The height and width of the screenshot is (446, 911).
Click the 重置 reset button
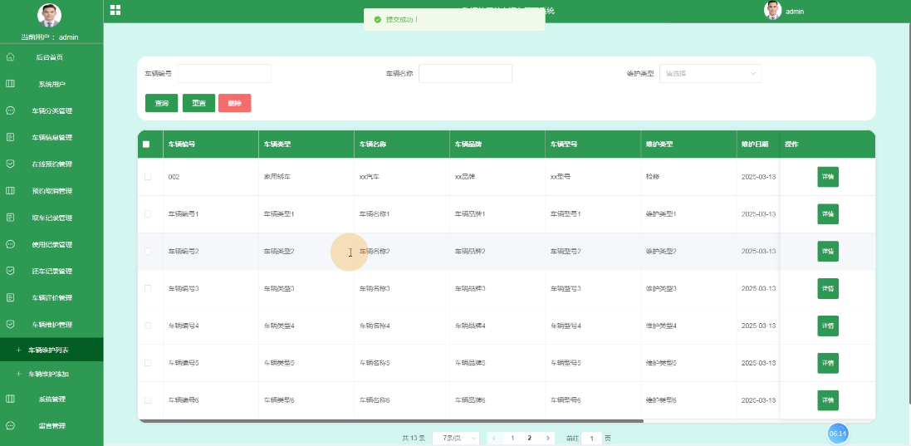[198, 103]
